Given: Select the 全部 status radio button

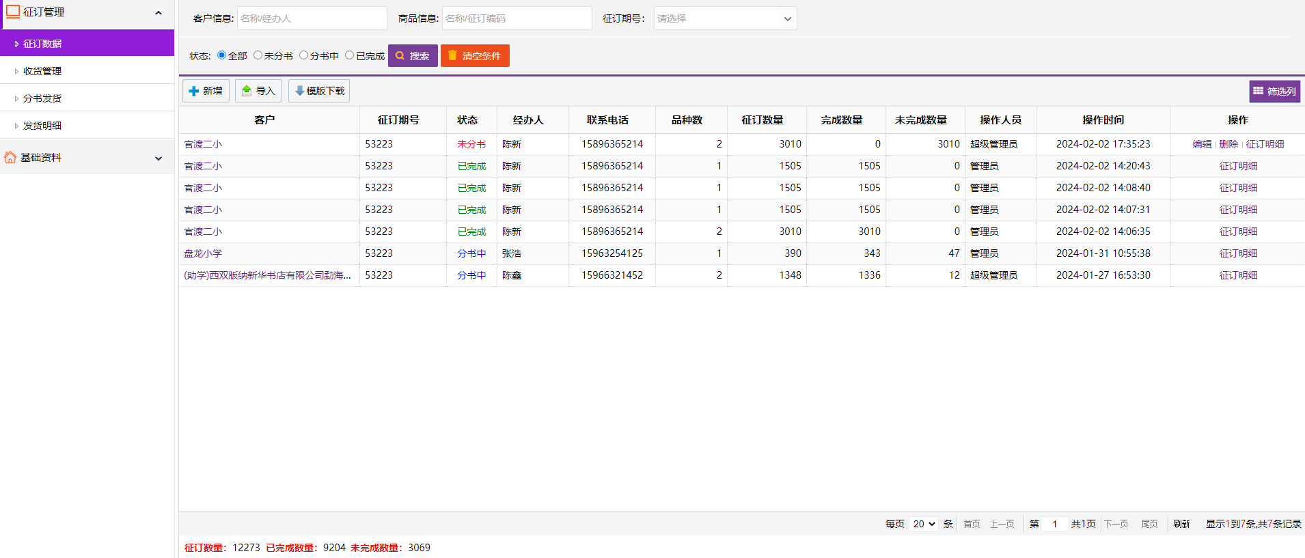Looking at the screenshot, I should 221,55.
